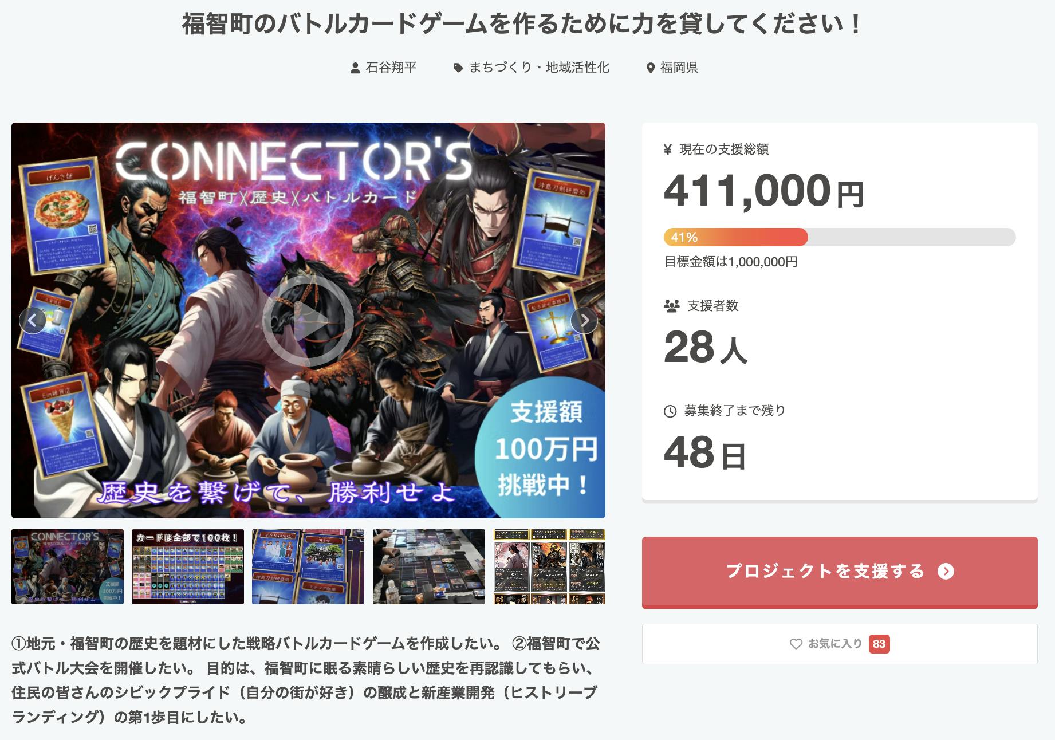Click the clock icon for remaining days
Screen dimensions: 1055x740
[670, 411]
